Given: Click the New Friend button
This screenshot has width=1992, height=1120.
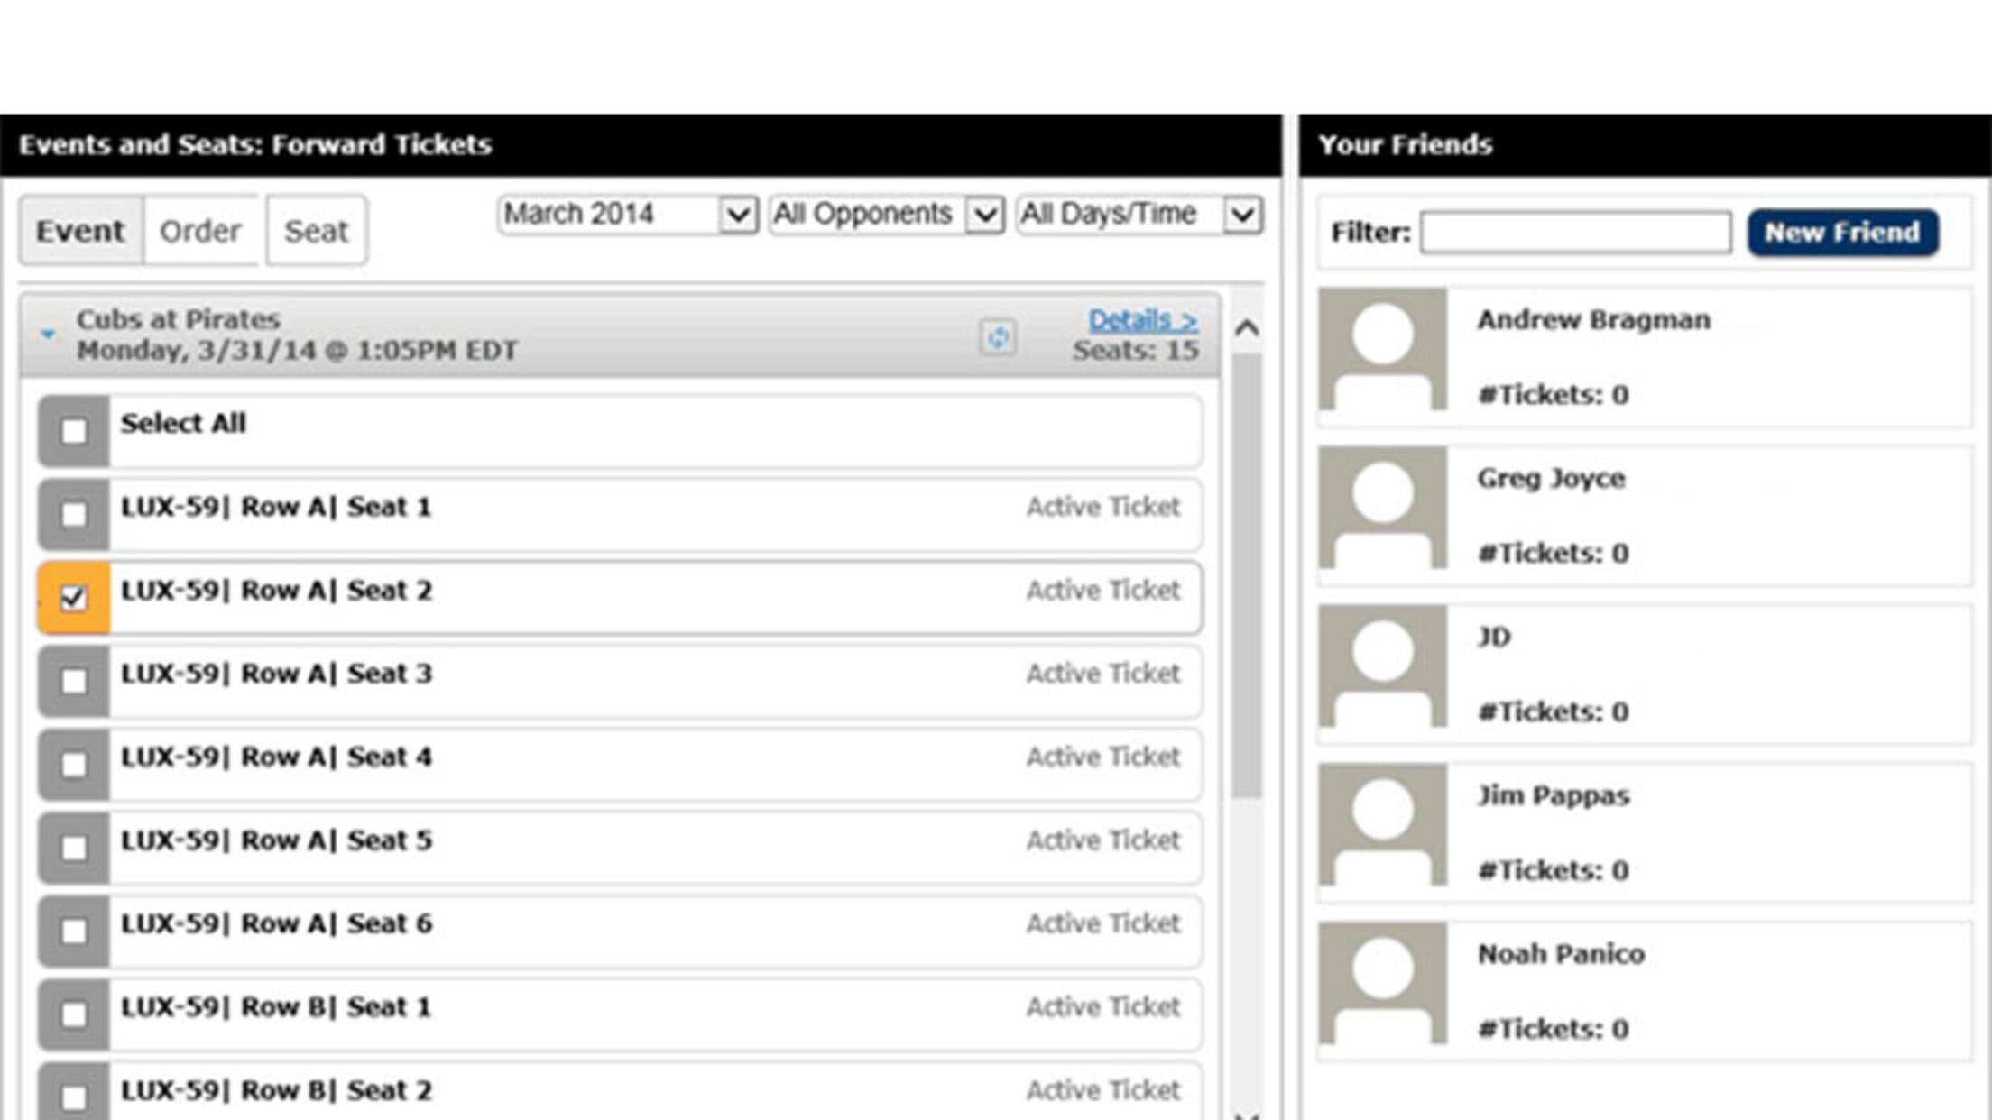Looking at the screenshot, I should [1842, 233].
